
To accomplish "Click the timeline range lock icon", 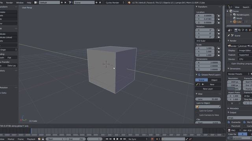I will (43, 139).
